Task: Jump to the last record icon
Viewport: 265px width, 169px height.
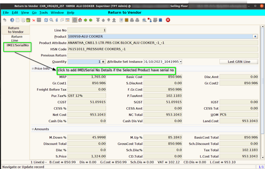Action: point(114,20)
